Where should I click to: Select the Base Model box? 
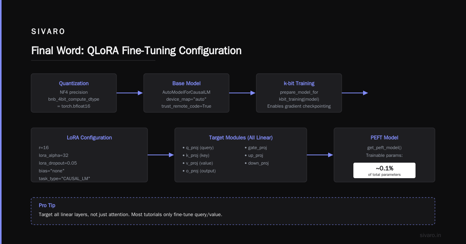pos(186,93)
